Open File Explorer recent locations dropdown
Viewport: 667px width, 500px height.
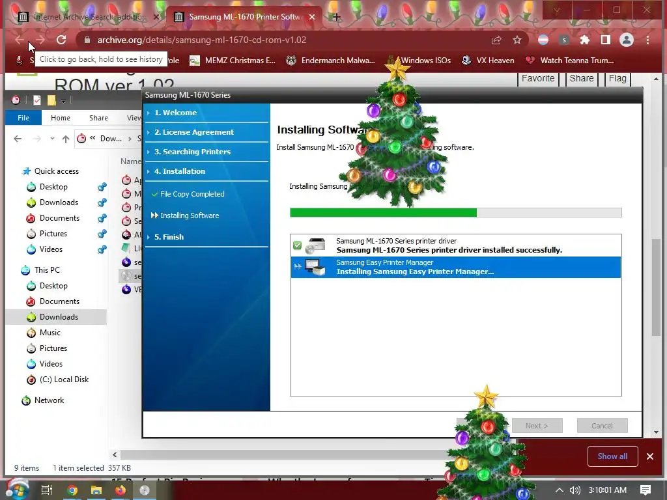52,139
